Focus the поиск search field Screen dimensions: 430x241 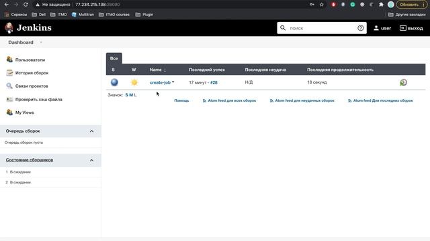pos(322,28)
